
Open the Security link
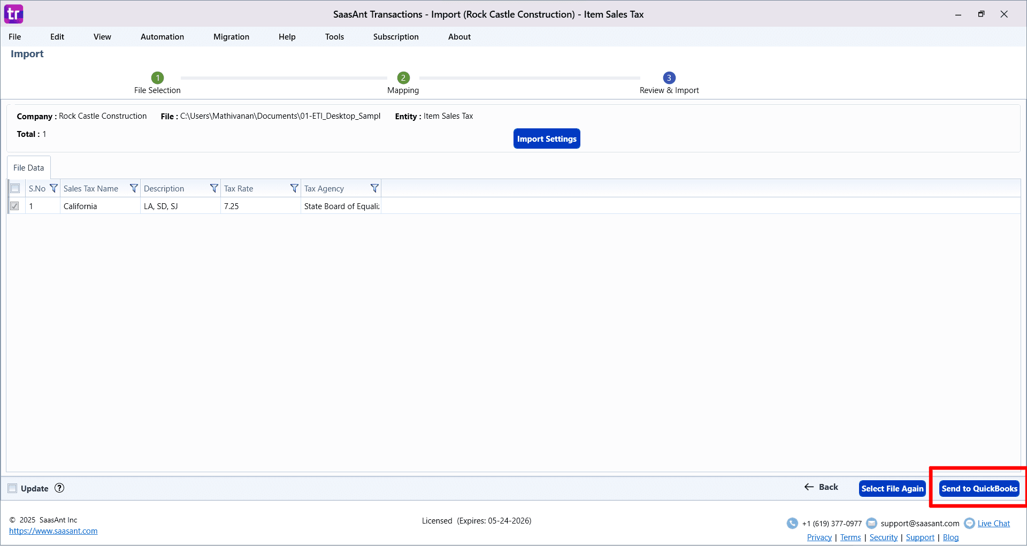pyautogui.click(x=884, y=537)
